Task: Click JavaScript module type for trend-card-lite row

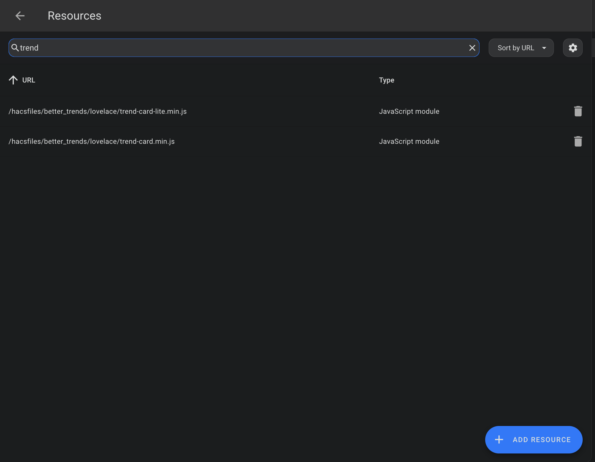Action: pos(409,111)
